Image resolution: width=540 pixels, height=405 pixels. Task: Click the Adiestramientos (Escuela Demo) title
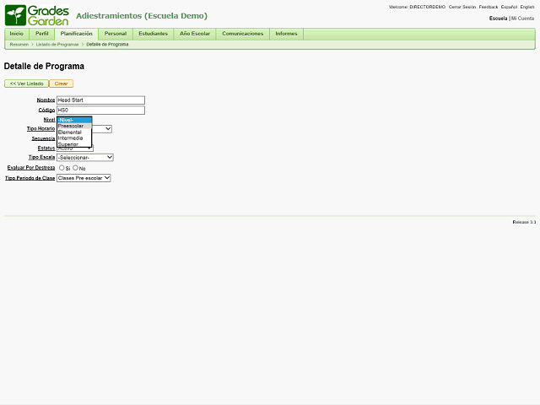[x=142, y=16]
